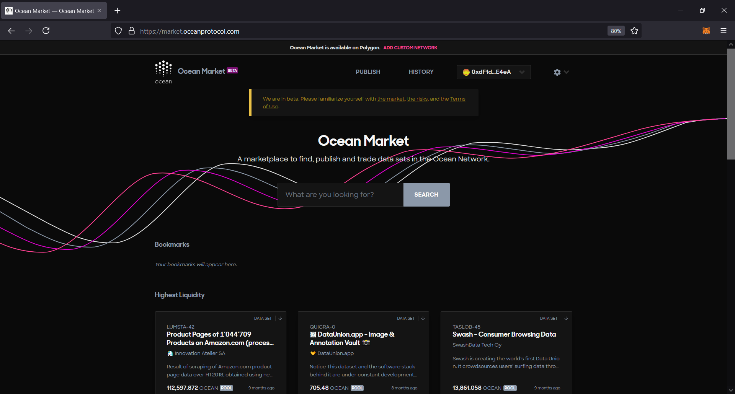Open Firefox hamburger menu
The width and height of the screenshot is (735, 394).
coord(724,31)
